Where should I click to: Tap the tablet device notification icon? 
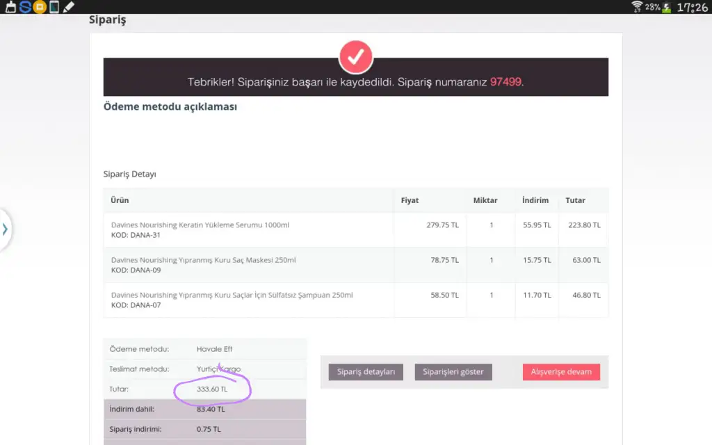(x=54, y=7)
